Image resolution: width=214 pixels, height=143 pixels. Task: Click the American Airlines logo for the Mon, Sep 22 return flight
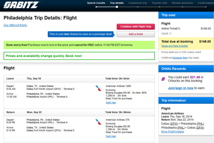(x=98, y=122)
